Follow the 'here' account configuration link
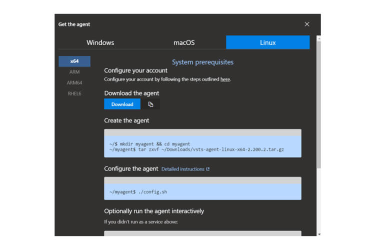Viewport: 375px width, 250px height. (x=225, y=79)
